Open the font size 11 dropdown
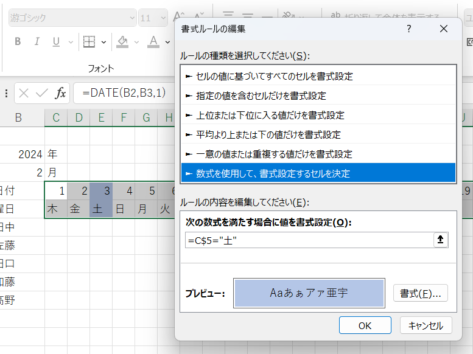The image size is (473, 354). [x=152, y=18]
